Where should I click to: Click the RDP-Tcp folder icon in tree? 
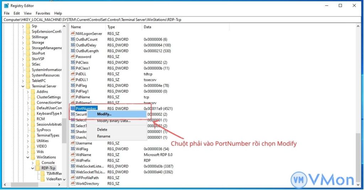[x=38, y=168]
